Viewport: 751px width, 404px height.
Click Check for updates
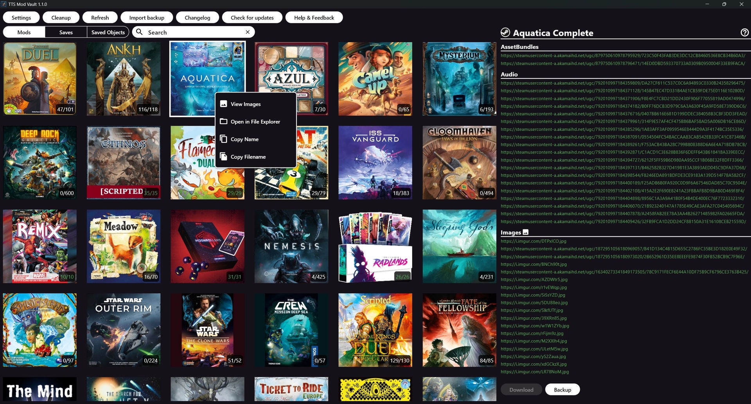(252, 18)
